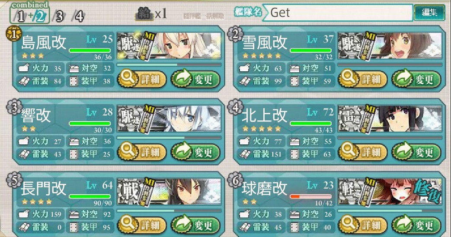Image resolution: width=451 pixels, height=237 pixels.
Task: Click the remove all escorts (随伴艦一括解除) button
Action: [204, 16]
